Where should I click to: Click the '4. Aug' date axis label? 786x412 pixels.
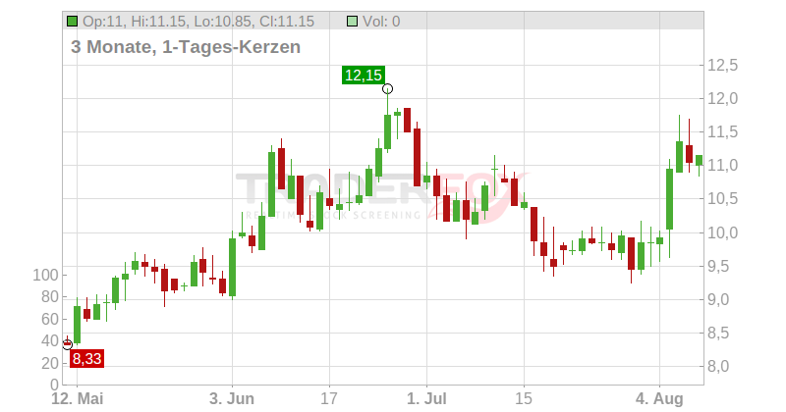click(x=659, y=399)
